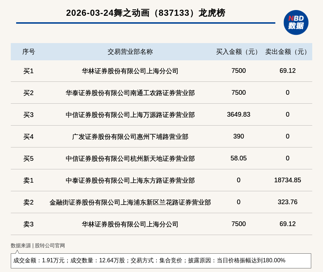Click the title 舞之动画（837133）龙虎榜
Viewport: 323px width, 272px height.
[145, 13]
